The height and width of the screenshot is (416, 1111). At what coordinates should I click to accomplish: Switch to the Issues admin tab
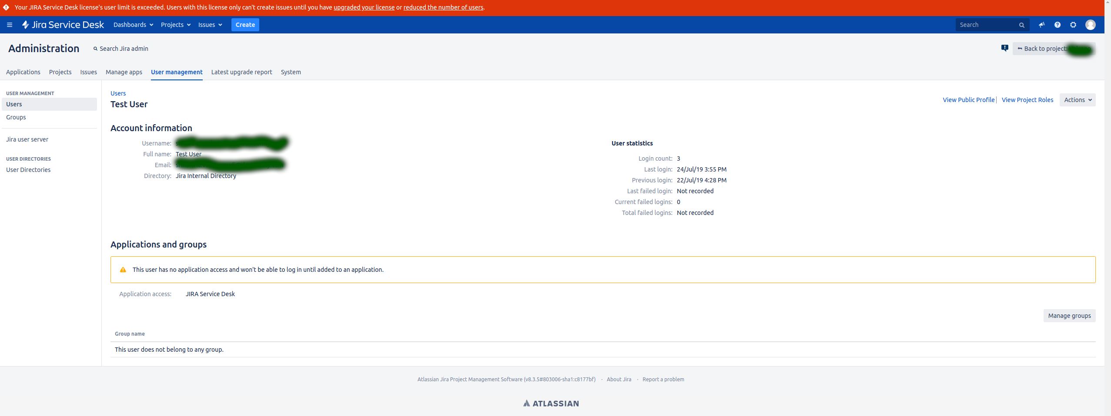tap(88, 72)
